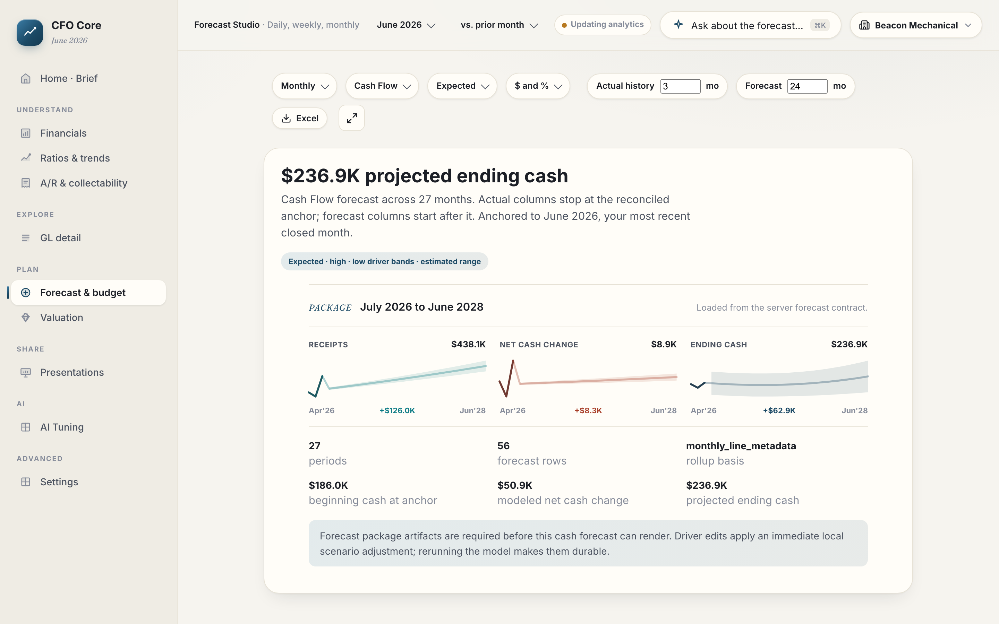Screen dimensions: 999x624
Task: Open the Beacon Mechanical company selector
Action: pos(916,25)
